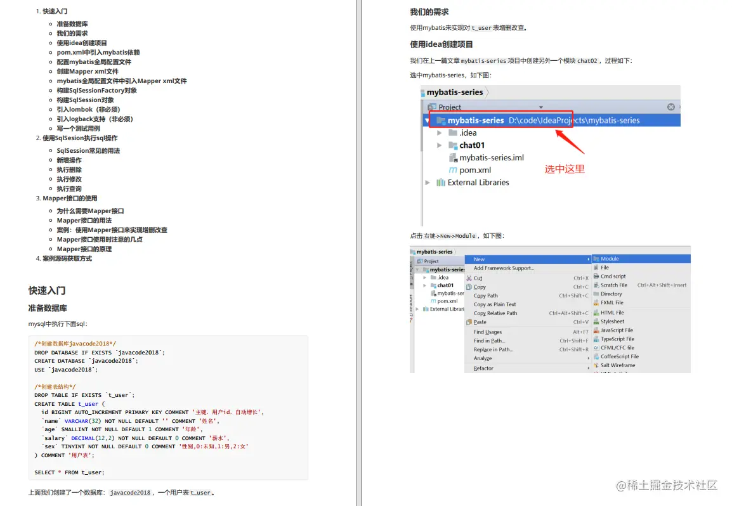Screen dimensions: 732x506
Task: Open '构建SqlSessionFactory对象' contents entry
Action: (x=96, y=91)
